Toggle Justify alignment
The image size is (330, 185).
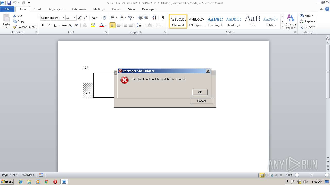pos(131,25)
